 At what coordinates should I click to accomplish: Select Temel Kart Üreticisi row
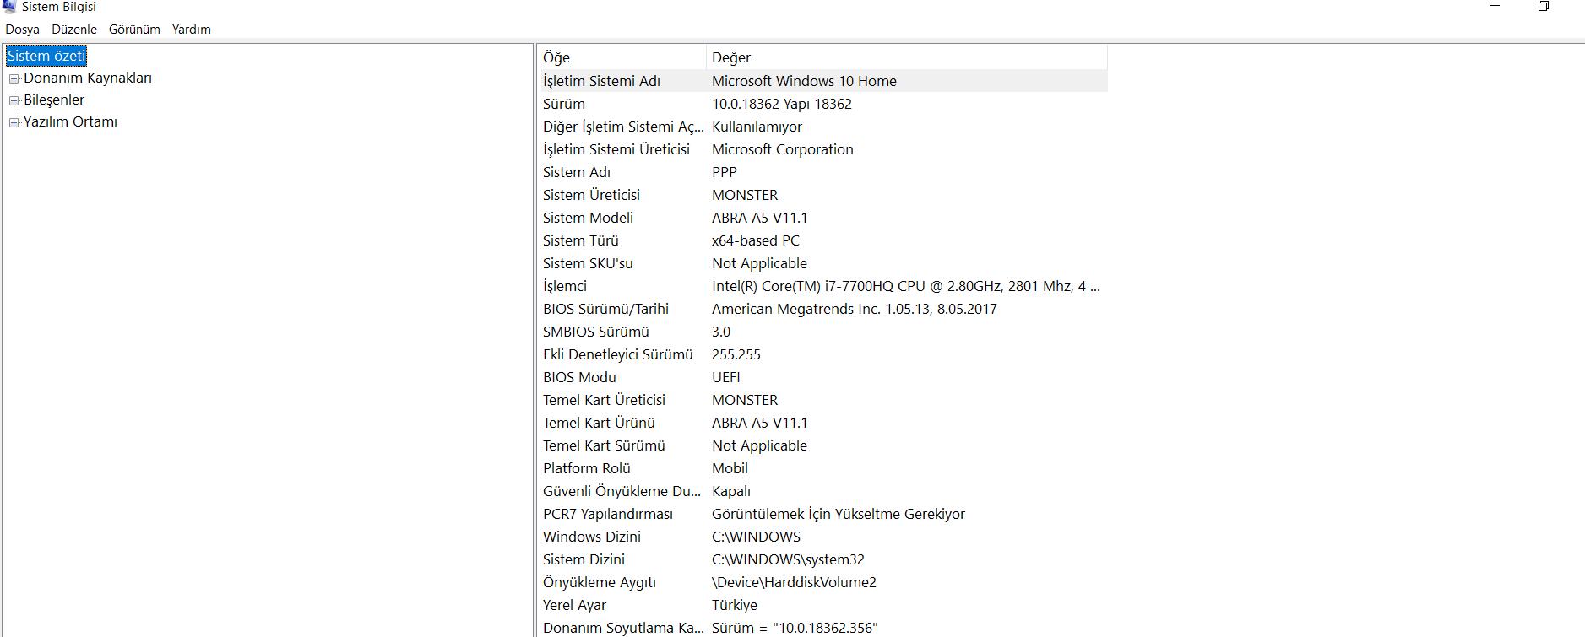click(822, 400)
